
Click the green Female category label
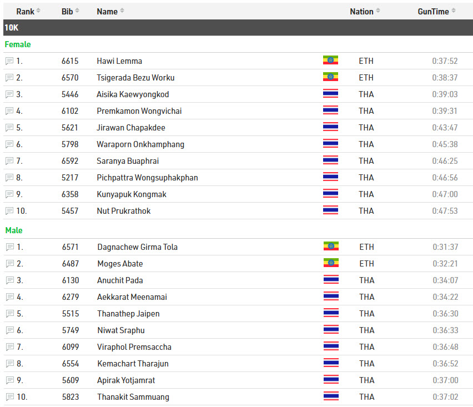point(18,44)
